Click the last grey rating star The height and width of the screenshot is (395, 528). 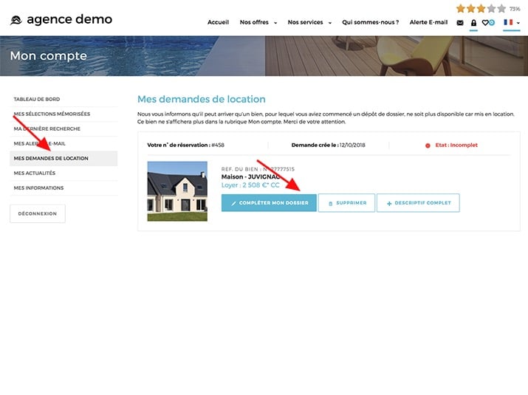click(x=502, y=9)
